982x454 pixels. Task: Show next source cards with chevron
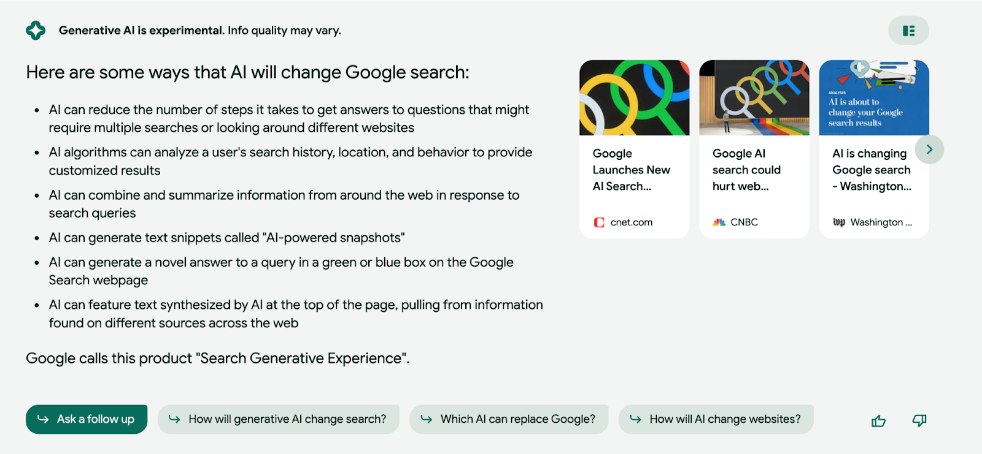point(929,149)
